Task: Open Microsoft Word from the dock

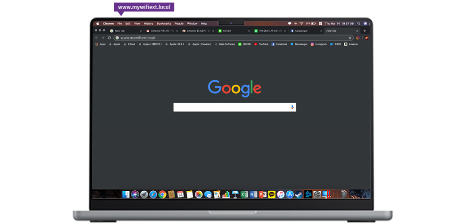Action: point(254,194)
